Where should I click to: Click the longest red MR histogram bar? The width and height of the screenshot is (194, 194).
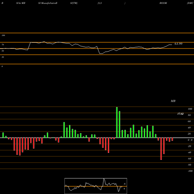coord(161,149)
